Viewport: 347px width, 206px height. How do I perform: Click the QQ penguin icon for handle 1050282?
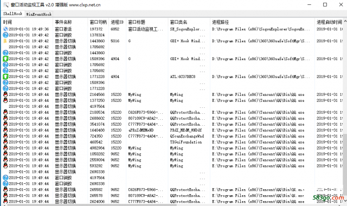(x=5, y=154)
